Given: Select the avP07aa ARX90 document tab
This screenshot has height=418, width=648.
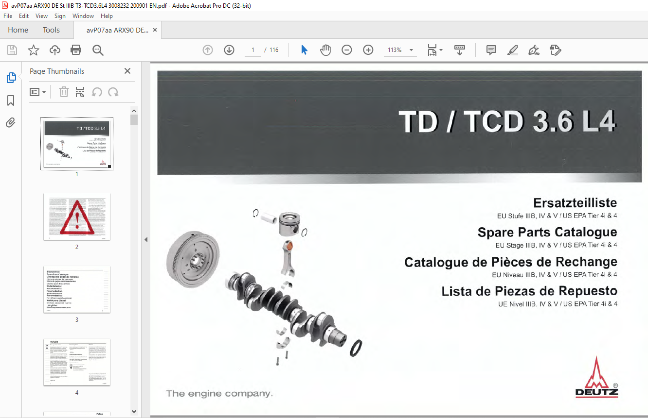Looking at the screenshot, I should click(117, 30).
